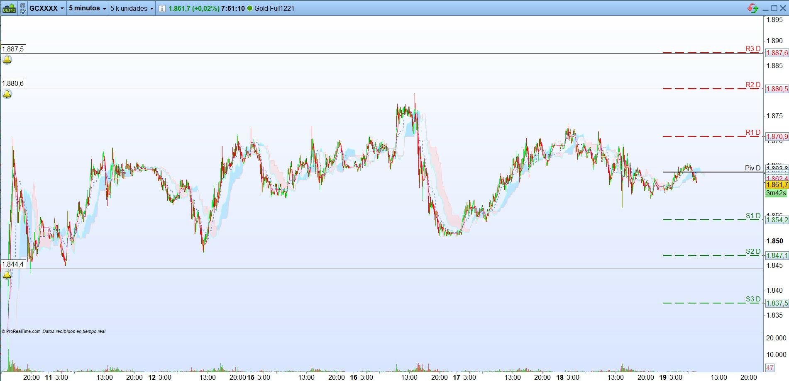This screenshot has height=381, width=789.
Task: Click the S1 D support label
Action: [x=753, y=216]
